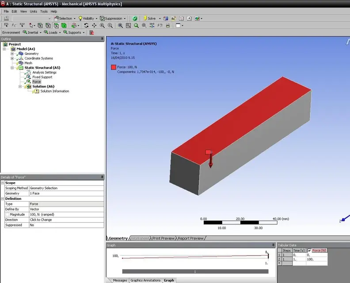The width and height of the screenshot is (350, 283).
Task: Activate the Rotate view tool
Action: tap(86, 25)
